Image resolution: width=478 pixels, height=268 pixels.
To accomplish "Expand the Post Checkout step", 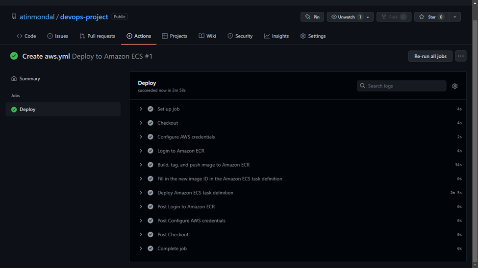I will coord(141,235).
